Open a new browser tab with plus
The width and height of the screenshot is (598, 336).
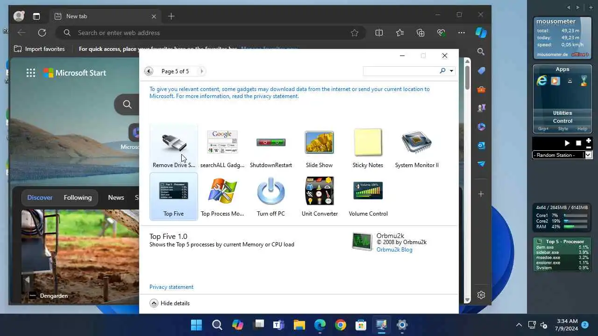[x=171, y=16]
